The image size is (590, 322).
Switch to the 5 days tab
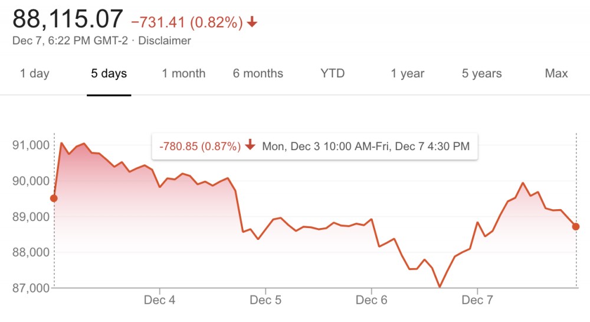(x=109, y=74)
